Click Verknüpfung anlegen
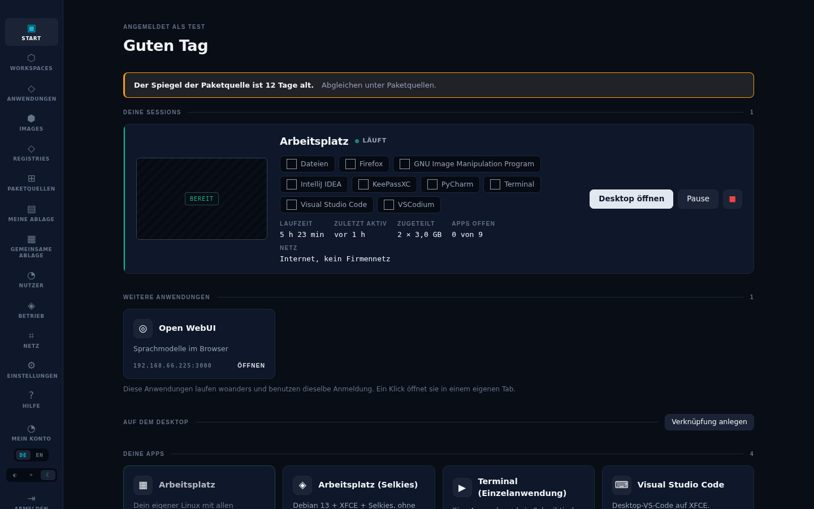The image size is (814, 509). tap(709, 422)
